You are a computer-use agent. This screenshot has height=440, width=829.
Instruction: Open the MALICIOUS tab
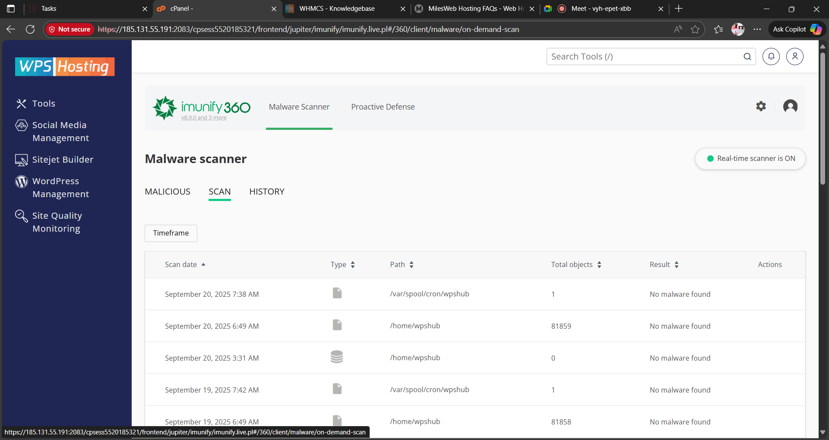[x=168, y=192]
